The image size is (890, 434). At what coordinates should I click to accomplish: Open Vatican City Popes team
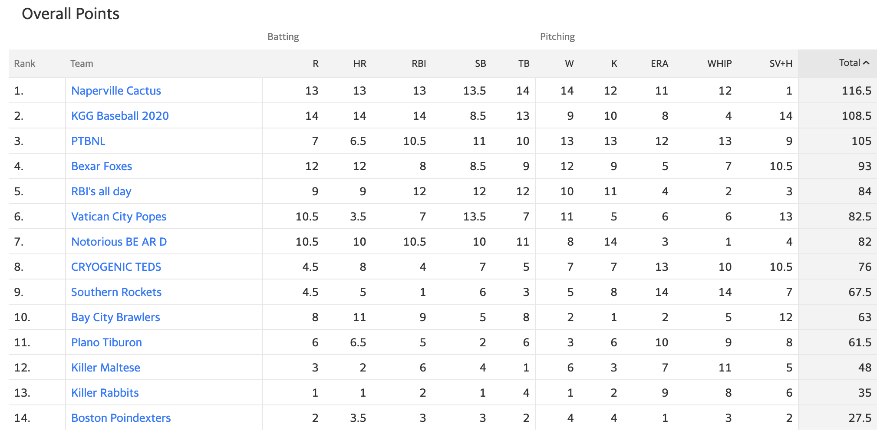[119, 217]
